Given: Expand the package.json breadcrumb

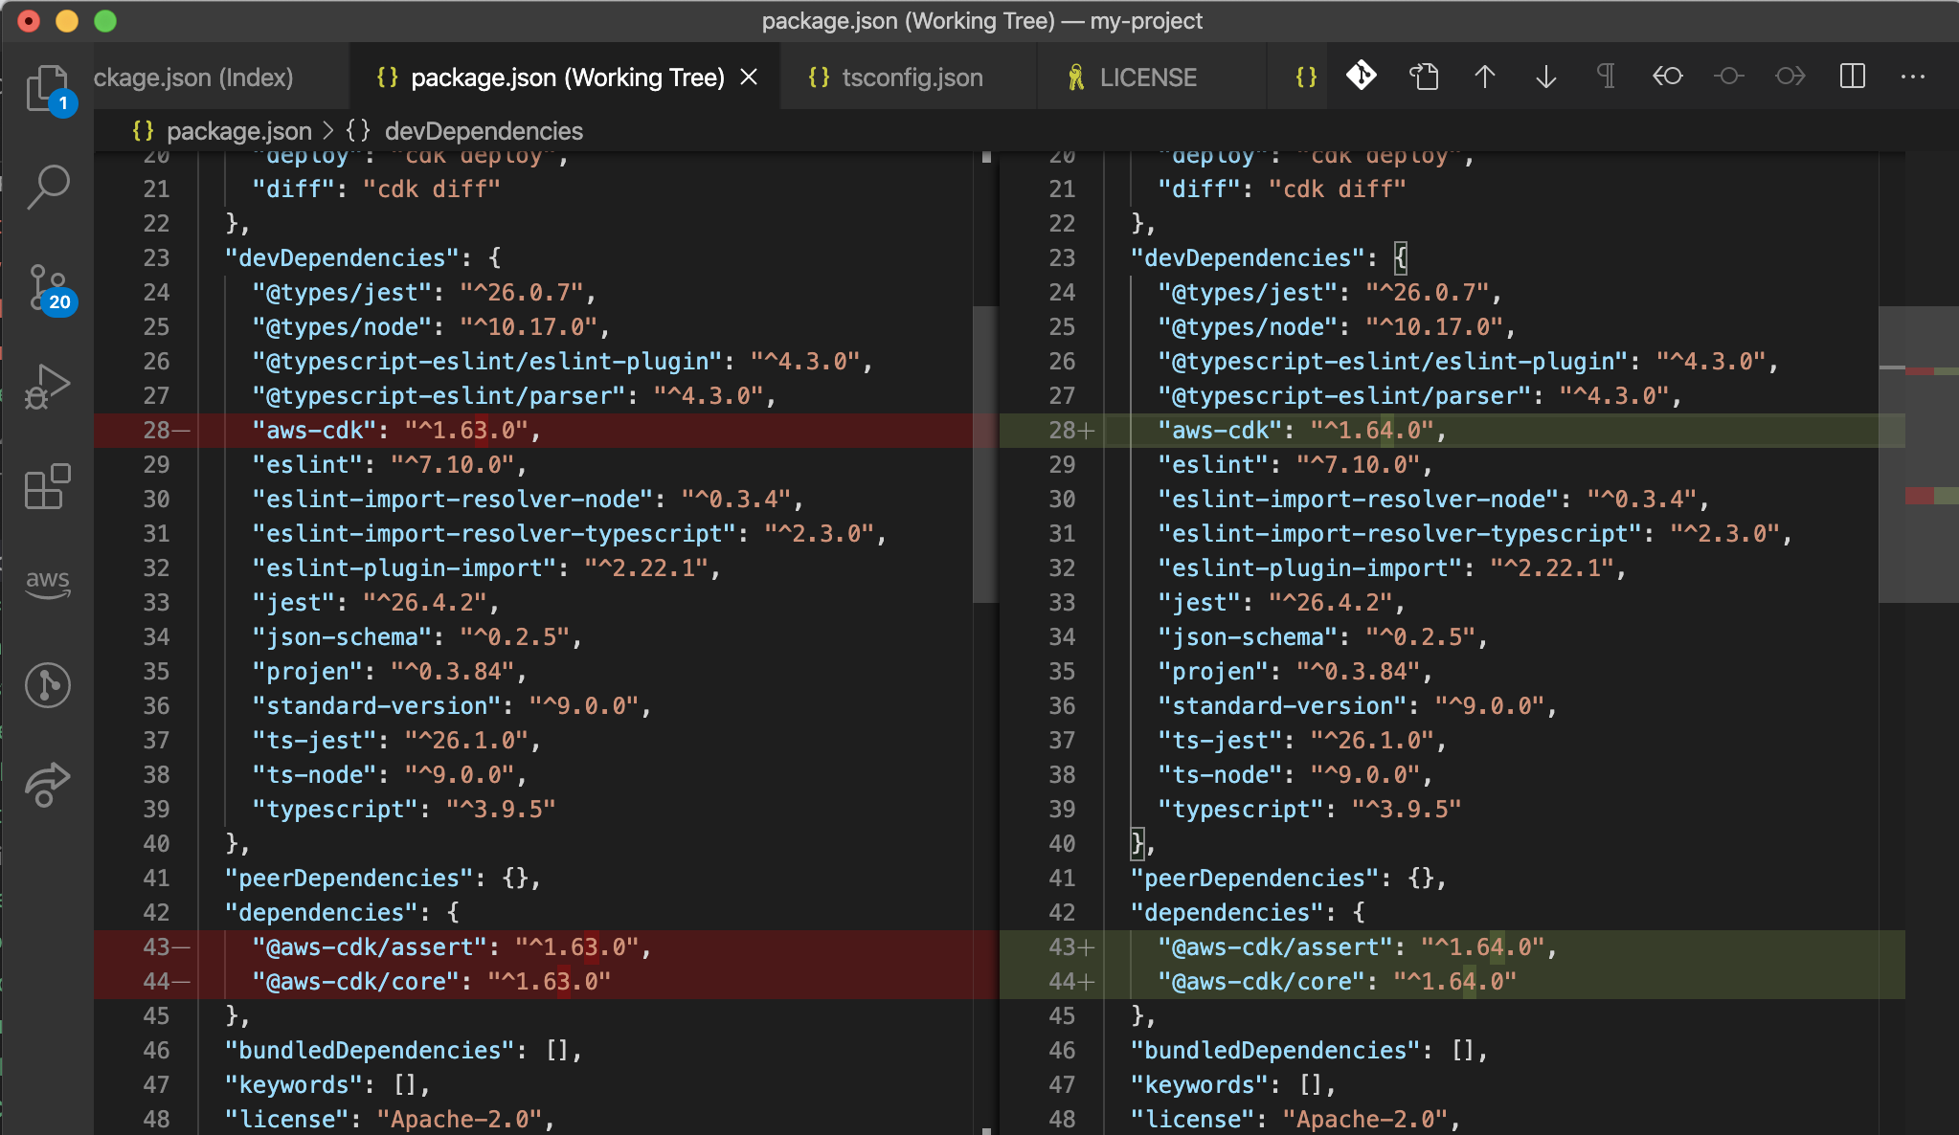Looking at the screenshot, I should [239, 131].
